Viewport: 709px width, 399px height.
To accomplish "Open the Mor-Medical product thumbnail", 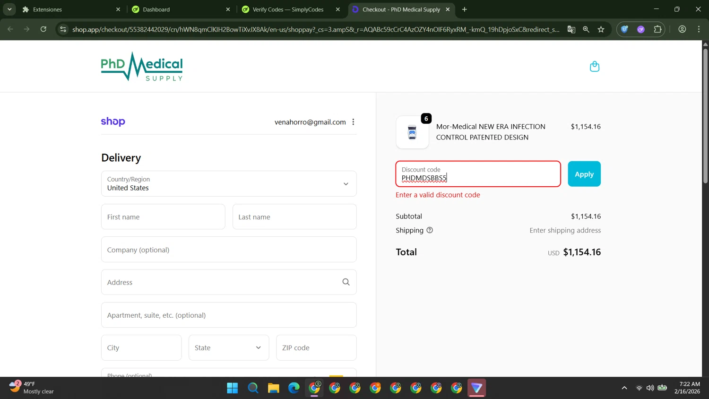I will click(412, 132).
